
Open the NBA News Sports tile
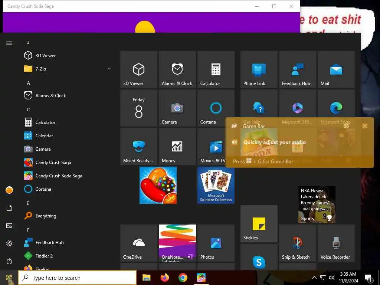pyautogui.click(x=317, y=204)
